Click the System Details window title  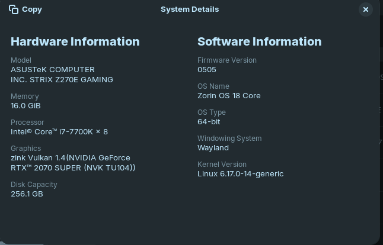point(190,9)
